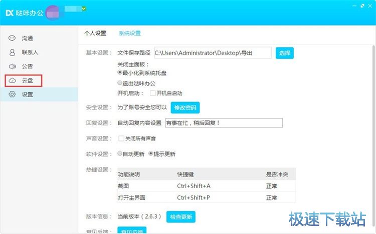This screenshot has height=234, width=376.
Task: Click the Ctrl+Shift+P hotkey cell
Action: (x=194, y=197)
